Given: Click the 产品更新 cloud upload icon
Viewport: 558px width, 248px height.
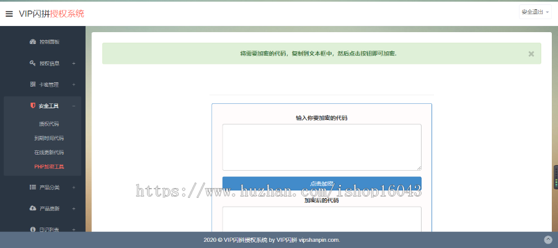Looking at the screenshot, I should (x=33, y=208).
